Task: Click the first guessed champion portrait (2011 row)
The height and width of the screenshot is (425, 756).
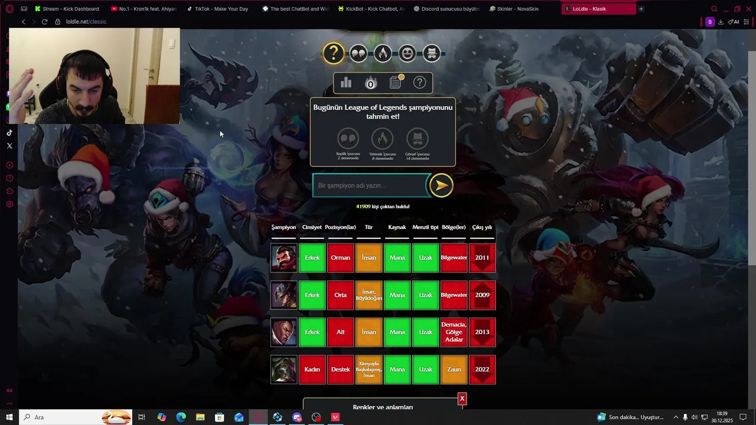Action: [283, 258]
